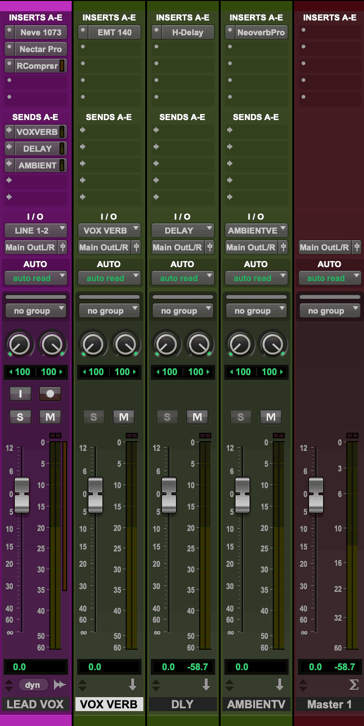The height and width of the screenshot is (726, 364).
Task: Open output window icon on Master 1 track
Action: pyautogui.click(x=357, y=248)
